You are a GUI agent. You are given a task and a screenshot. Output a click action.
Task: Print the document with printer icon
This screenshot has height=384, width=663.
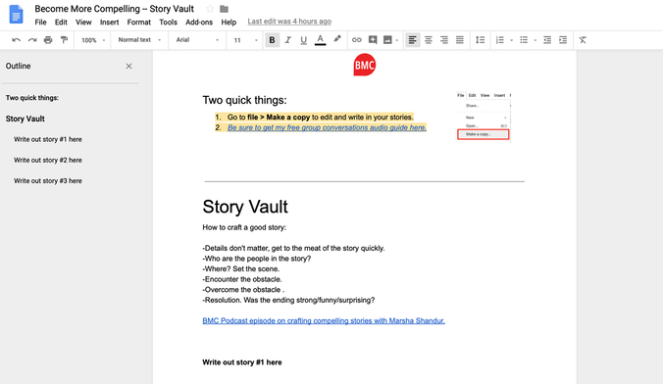pos(48,40)
